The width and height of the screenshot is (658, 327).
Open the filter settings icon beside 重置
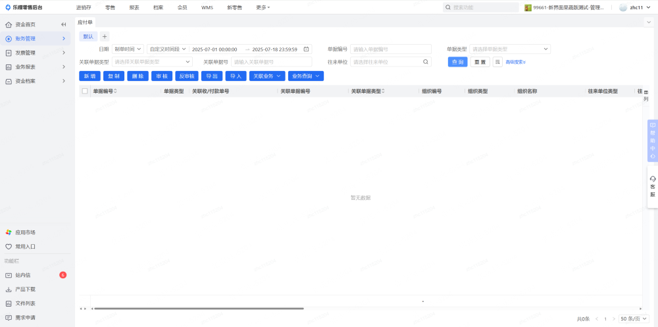497,62
